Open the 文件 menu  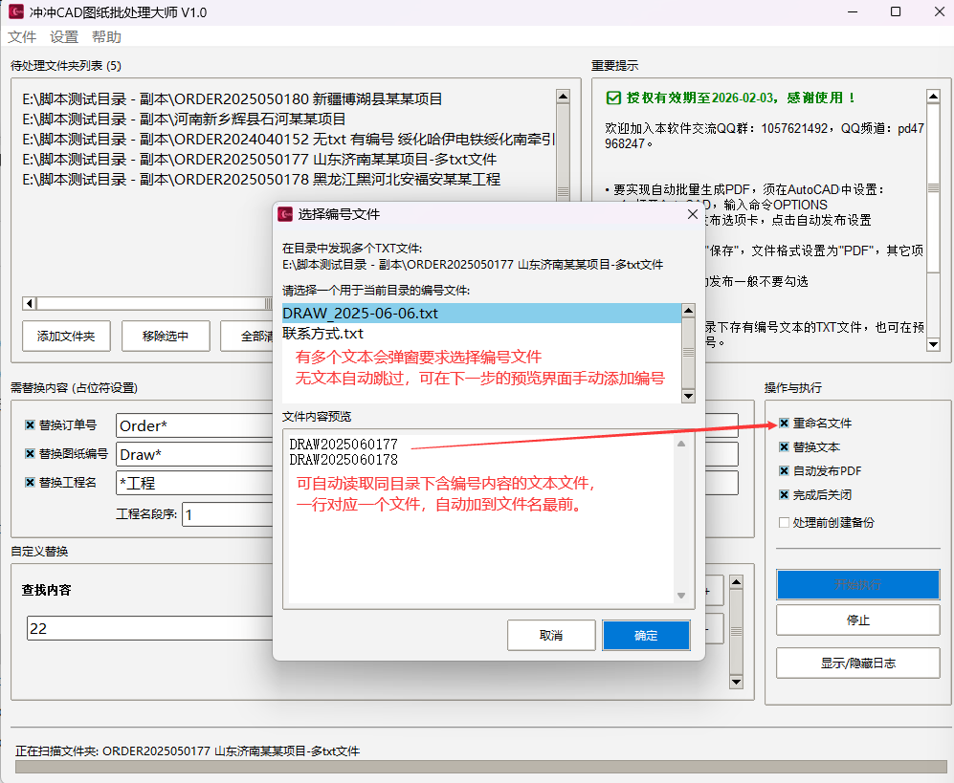21,36
